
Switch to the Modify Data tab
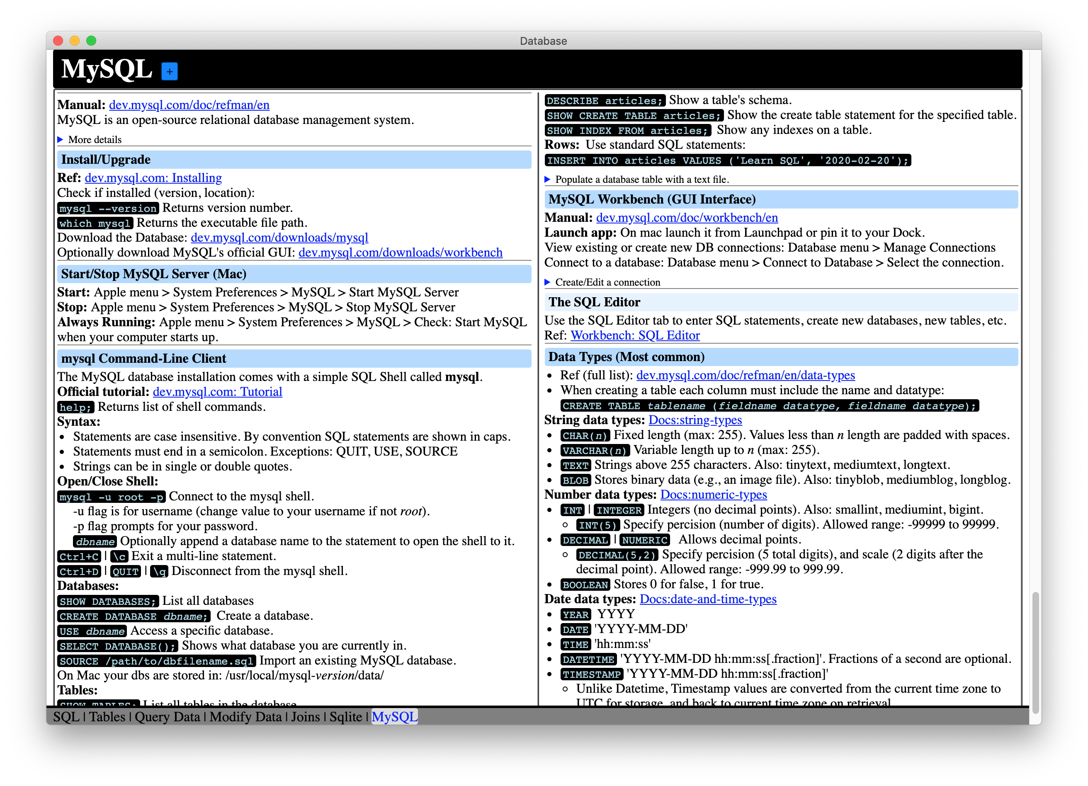pyautogui.click(x=245, y=716)
